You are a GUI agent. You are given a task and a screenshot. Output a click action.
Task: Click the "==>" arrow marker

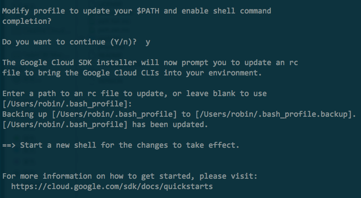9,145
